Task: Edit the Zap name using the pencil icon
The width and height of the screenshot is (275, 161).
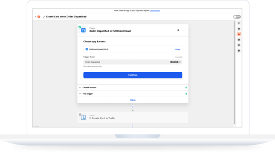Action: pyautogui.click(x=44, y=17)
